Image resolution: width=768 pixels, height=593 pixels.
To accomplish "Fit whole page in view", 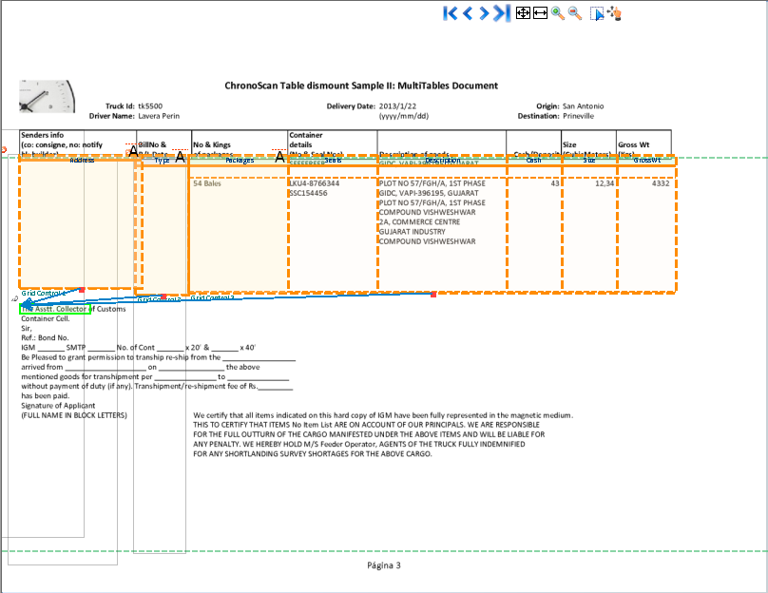I will click(523, 13).
